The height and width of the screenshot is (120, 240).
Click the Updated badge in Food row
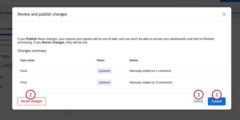pos(104,71)
